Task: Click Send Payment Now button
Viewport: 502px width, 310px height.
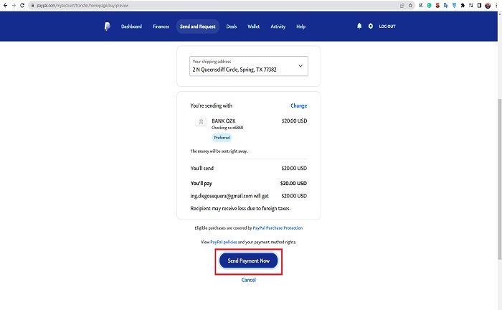Action: 248,260
